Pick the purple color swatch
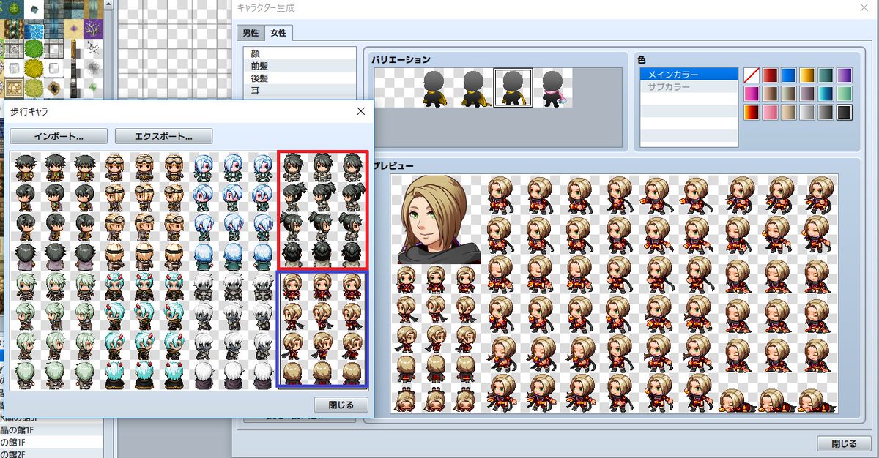The height and width of the screenshot is (458, 879). [x=845, y=75]
